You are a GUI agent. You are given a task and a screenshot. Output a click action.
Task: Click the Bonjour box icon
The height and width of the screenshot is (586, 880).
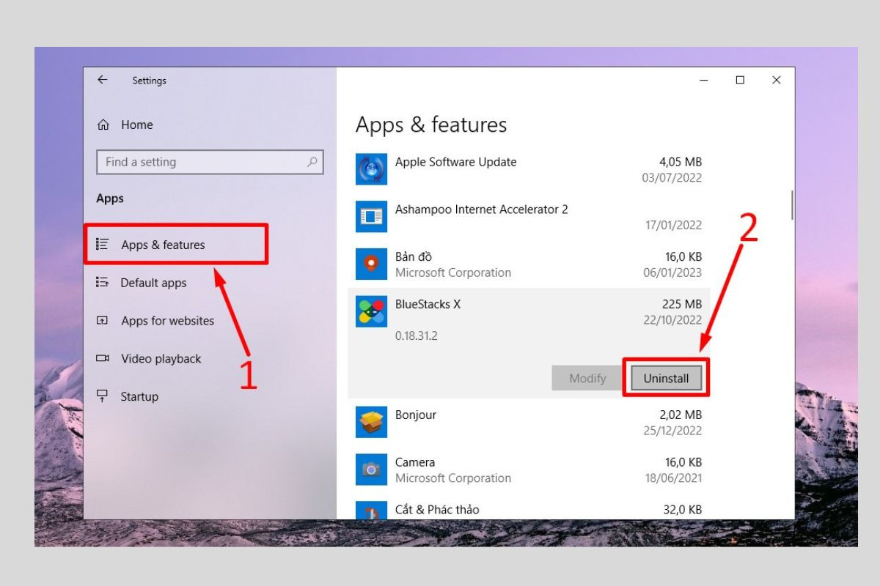click(x=371, y=423)
